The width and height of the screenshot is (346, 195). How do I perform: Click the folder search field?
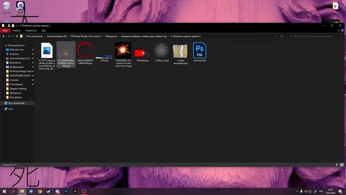pyautogui.click(x=314, y=36)
